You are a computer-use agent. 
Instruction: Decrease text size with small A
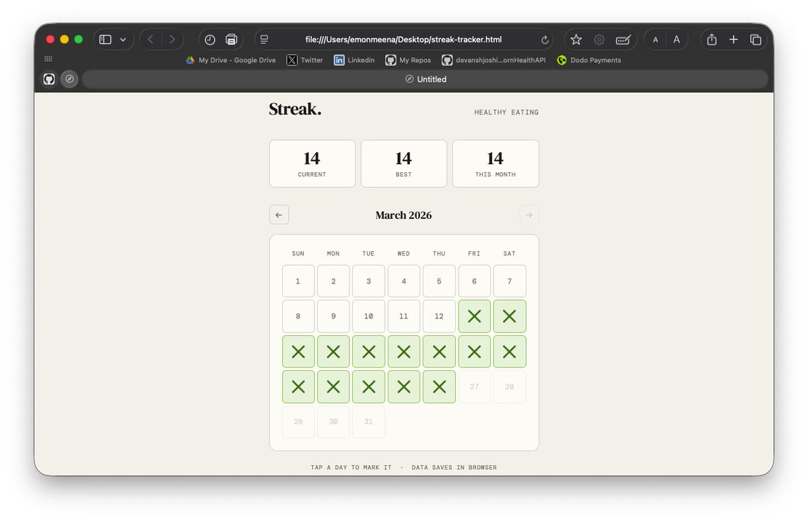655,40
